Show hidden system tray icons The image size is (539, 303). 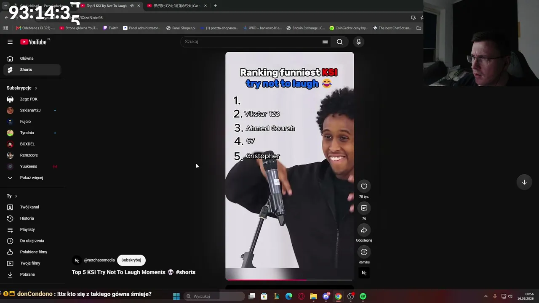[486, 296]
